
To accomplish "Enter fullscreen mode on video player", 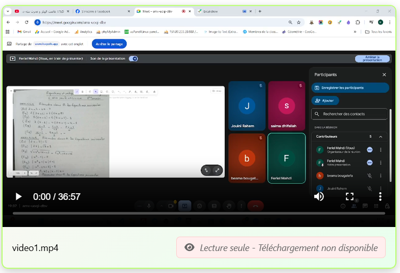I will pyautogui.click(x=349, y=196).
